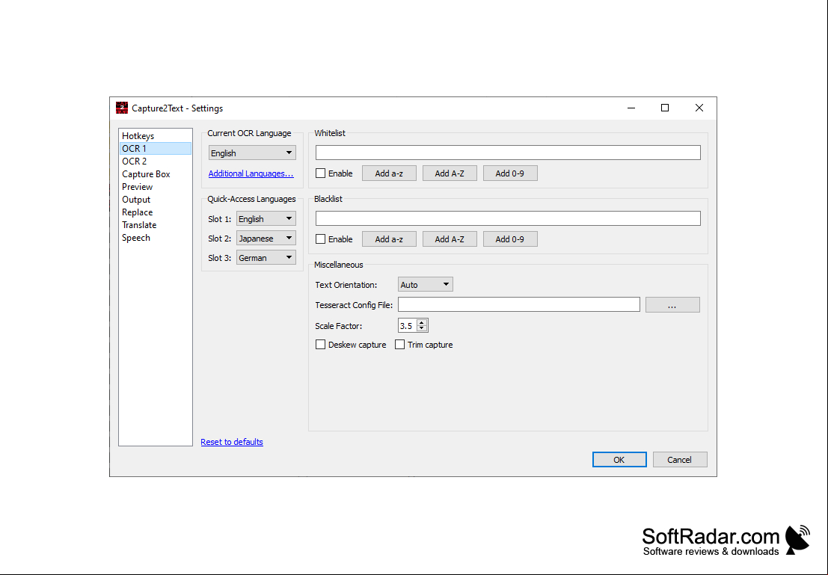The height and width of the screenshot is (575, 828).
Task: Open the Output settings page
Action: tap(156, 199)
